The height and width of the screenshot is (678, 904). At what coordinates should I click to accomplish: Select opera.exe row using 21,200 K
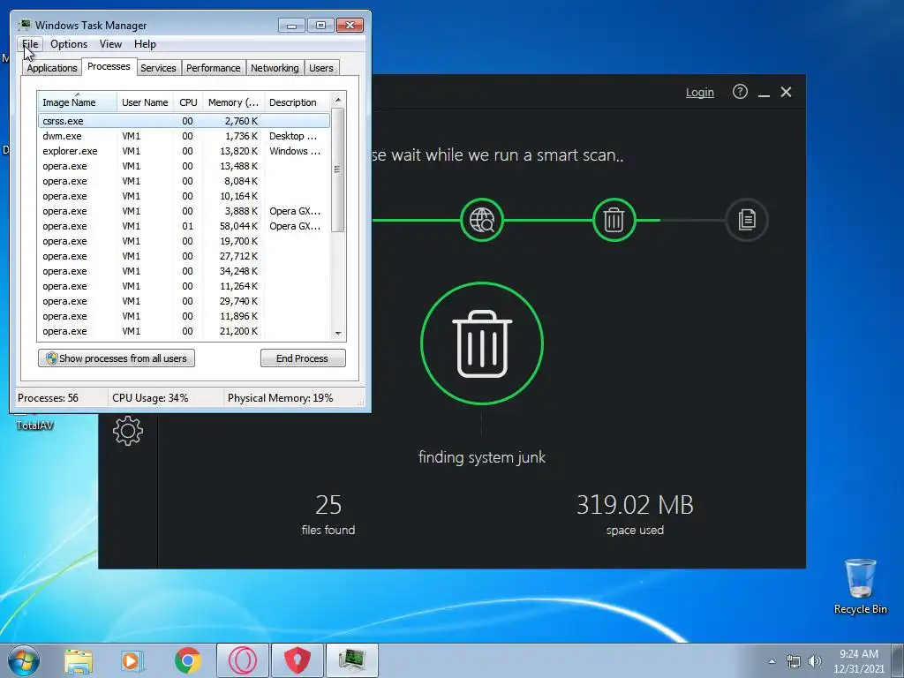click(184, 331)
